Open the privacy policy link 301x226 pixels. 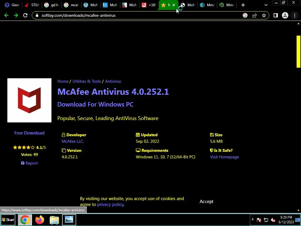click(110, 205)
